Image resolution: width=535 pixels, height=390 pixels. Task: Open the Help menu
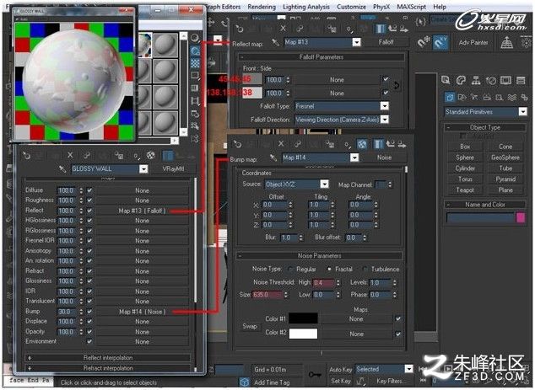point(440,7)
